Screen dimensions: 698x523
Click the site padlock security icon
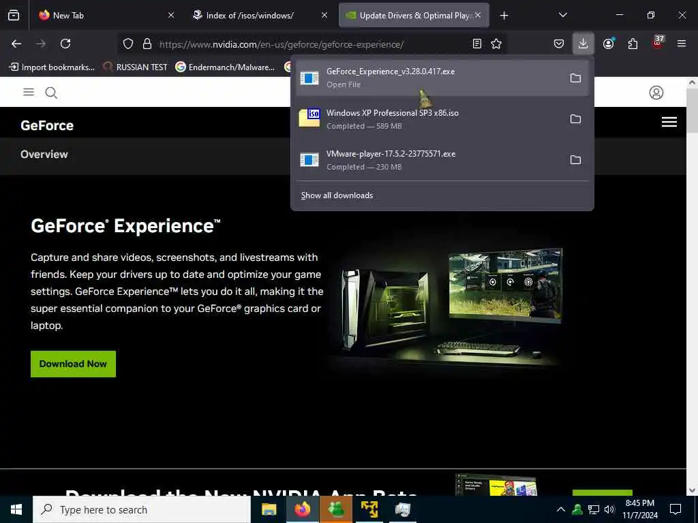click(147, 44)
